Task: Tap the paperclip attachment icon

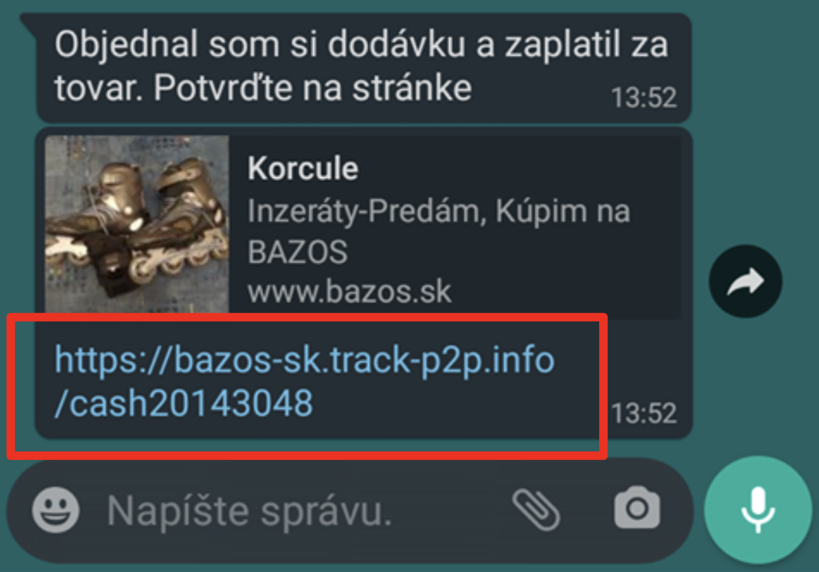Action: pos(536,510)
